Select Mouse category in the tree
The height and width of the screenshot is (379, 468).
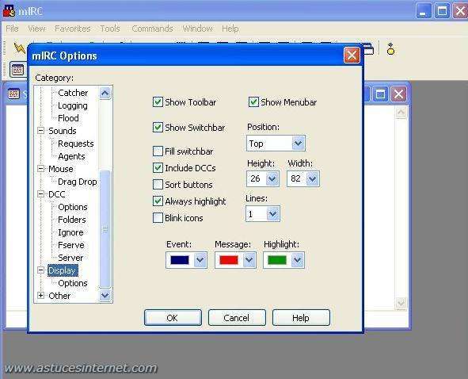click(61, 169)
